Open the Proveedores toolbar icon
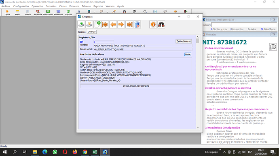279x156 pixels. (48, 12)
